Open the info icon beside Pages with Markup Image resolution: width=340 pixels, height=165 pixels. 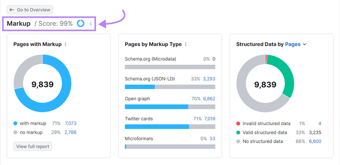(65, 44)
